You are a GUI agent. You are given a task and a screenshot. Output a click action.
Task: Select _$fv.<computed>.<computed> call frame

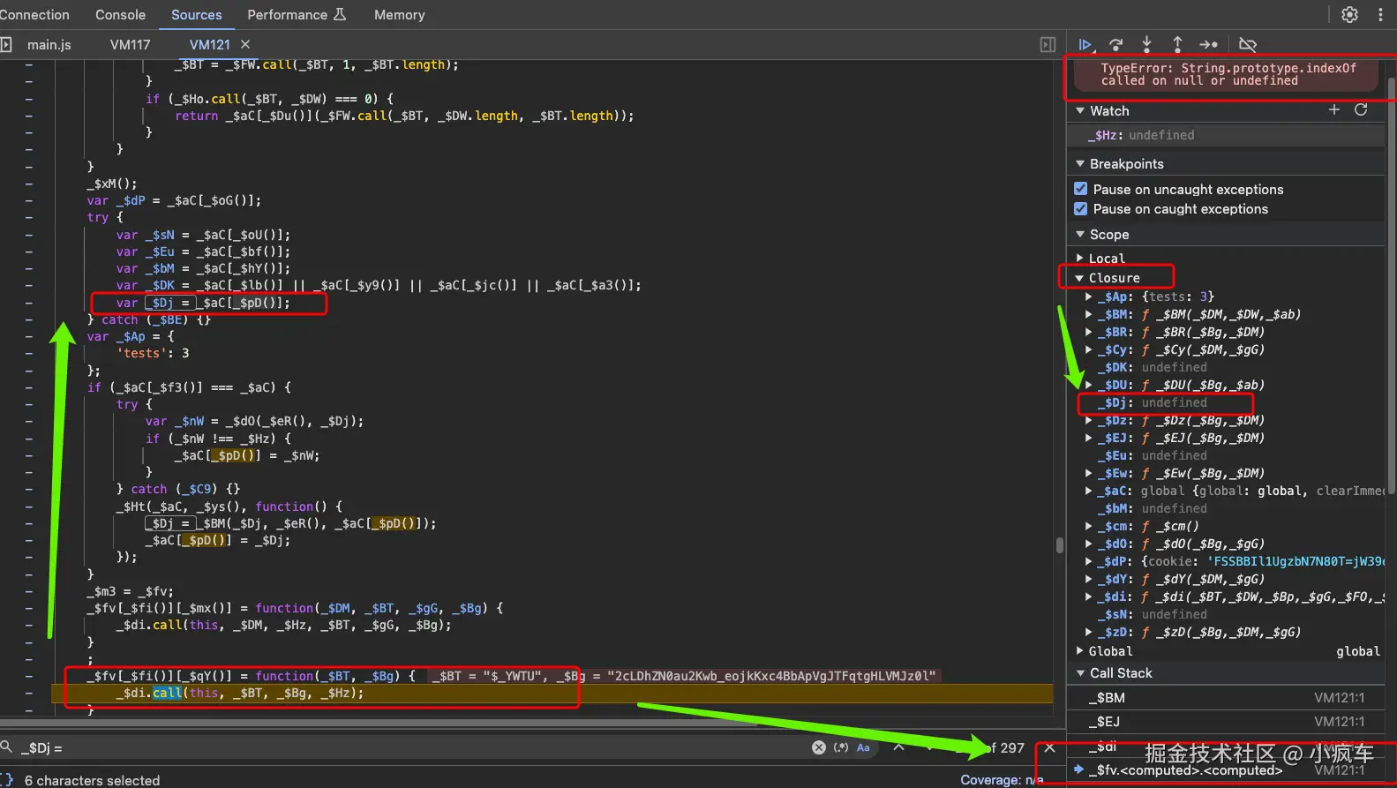click(1226, 770)
